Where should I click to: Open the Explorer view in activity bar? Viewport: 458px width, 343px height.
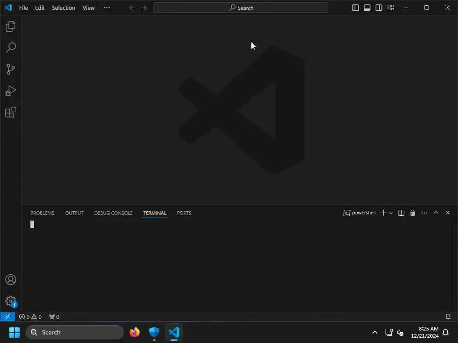coord(11,26)
